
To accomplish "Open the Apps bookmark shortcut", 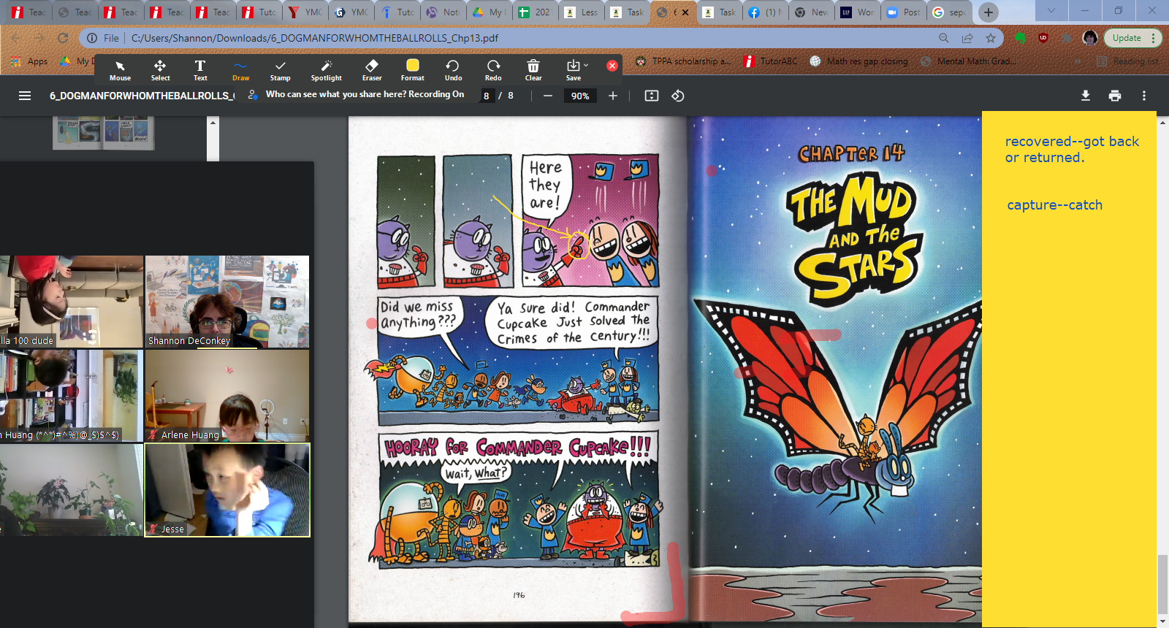I will click(30, 61).
